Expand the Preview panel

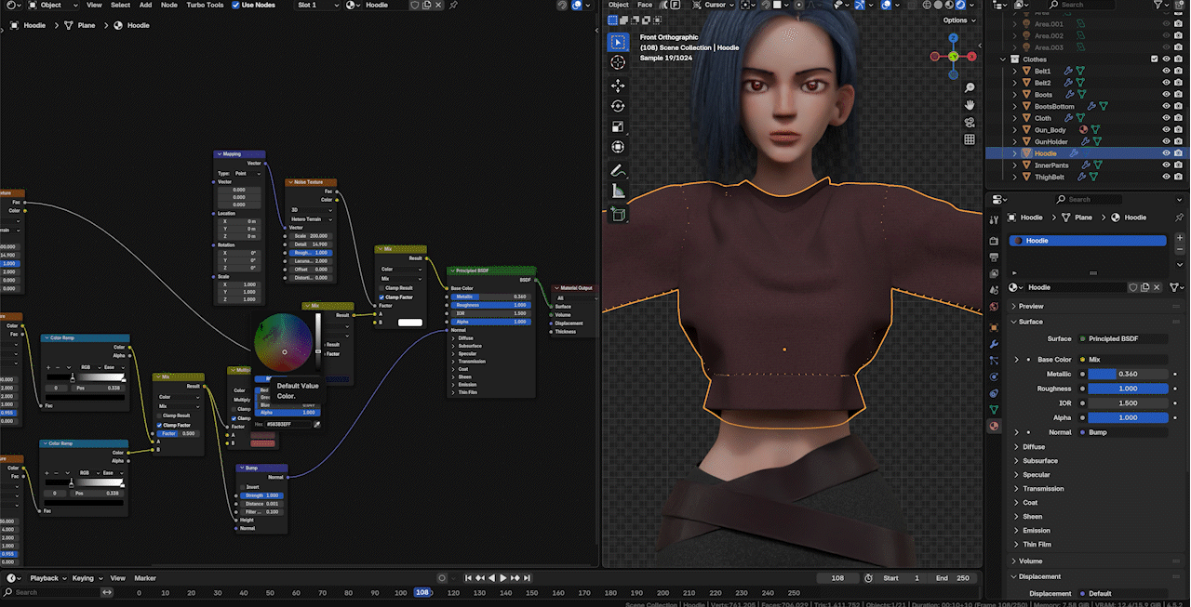tap(1031, 306)
